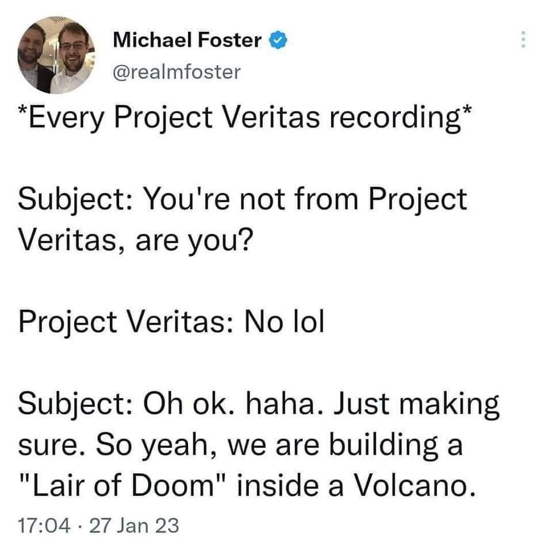
Task: Open the three-dot more options menu
Action: click(523, 40)
